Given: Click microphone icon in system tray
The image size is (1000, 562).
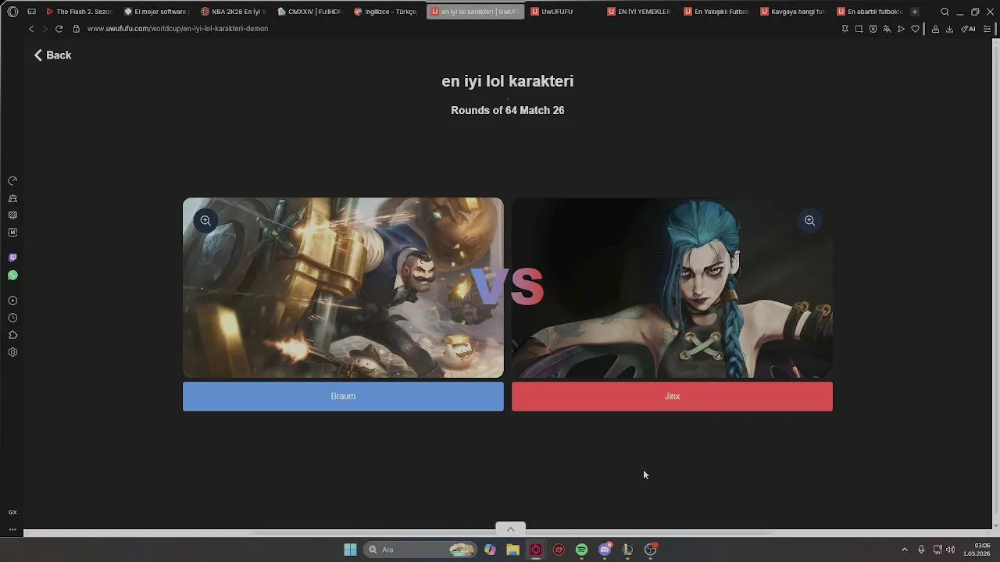Looking at the screenshot, I should coord(921,550).
